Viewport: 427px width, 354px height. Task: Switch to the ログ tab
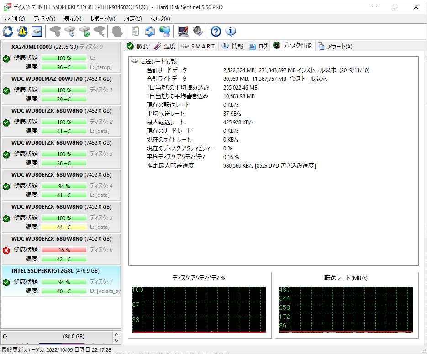click(x=258, y=46)
